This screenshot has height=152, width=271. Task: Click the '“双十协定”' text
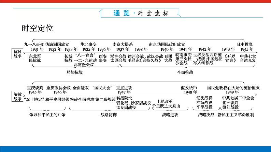[34, 100]
